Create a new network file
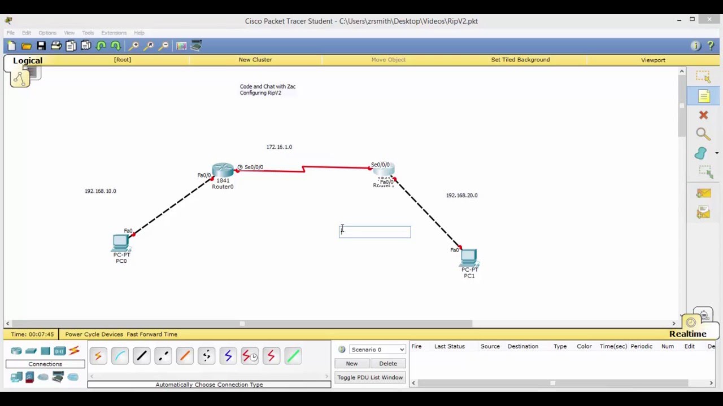Image resolution: width=723 pixels, height=406 pixels. tap(12, 46)
